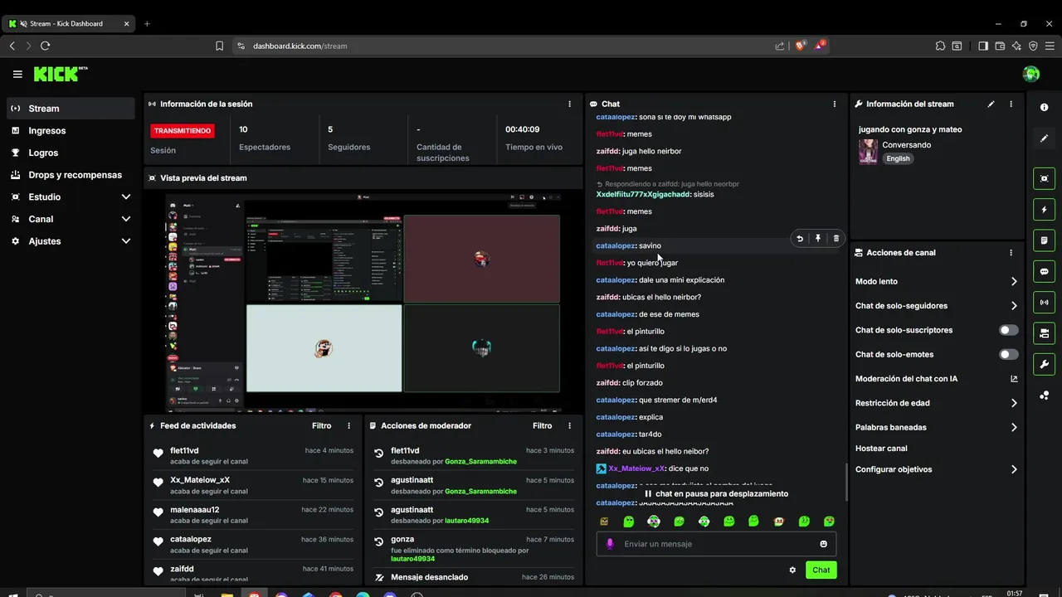Open options menu of Feed de actividades

point(348,426)
